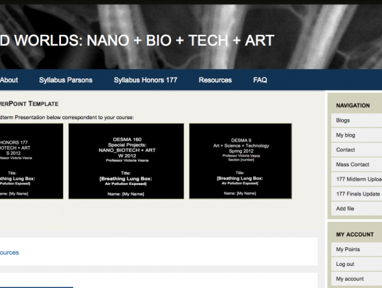Open the FAQ page
This screenshot has width=382, height=288.
pyautogui.click(x=260, y=80)
